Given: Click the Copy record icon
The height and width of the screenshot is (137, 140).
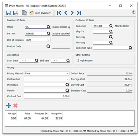Looking at the screenshot, I should click(x=25, y=13).
